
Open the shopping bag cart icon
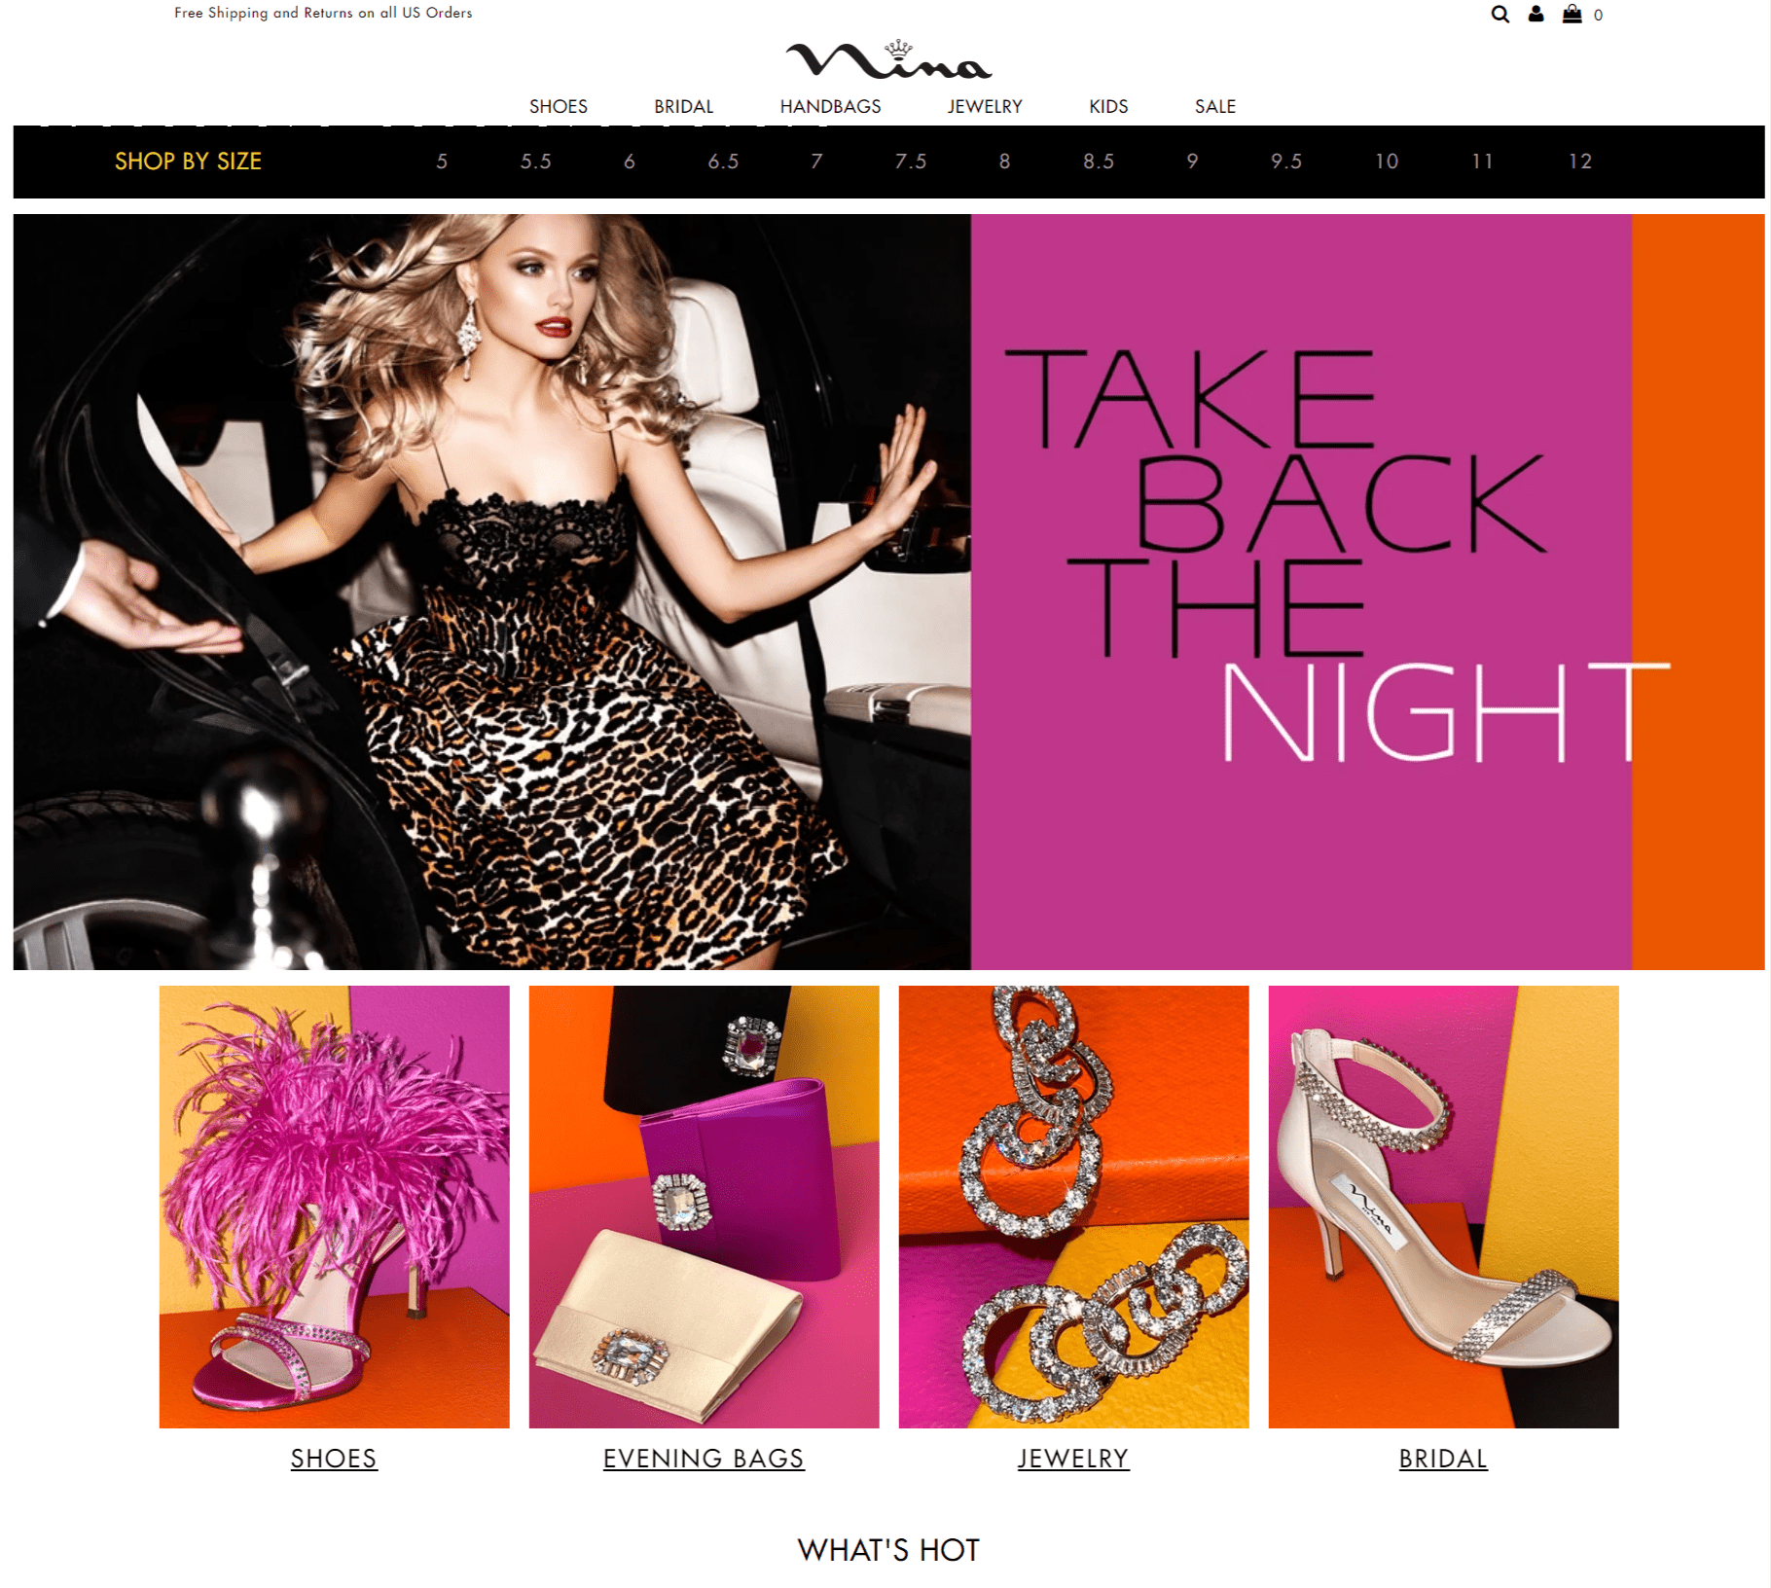coord(1572,14)
